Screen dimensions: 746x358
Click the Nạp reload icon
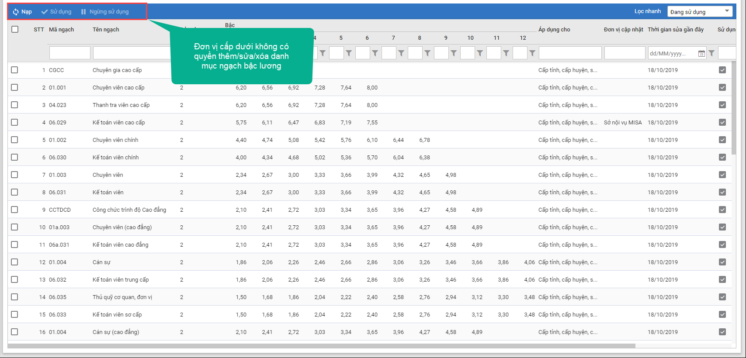coord(16,12)
